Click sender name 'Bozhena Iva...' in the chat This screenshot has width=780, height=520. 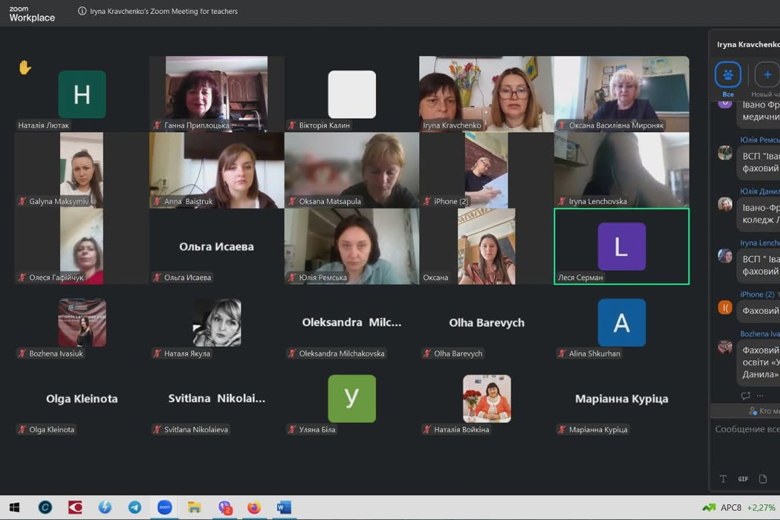point(760,333)
